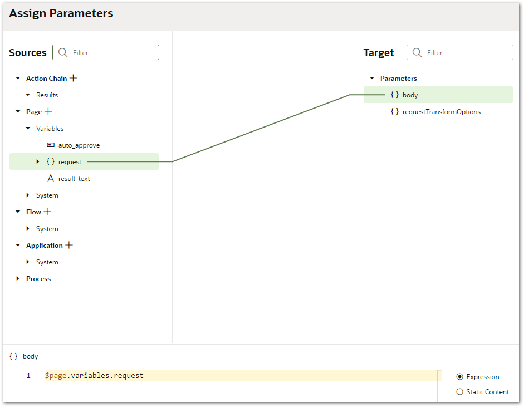524x407 pixels.
Task: Click the add icon next to Action Chain
Action: [x=74, y=78]
